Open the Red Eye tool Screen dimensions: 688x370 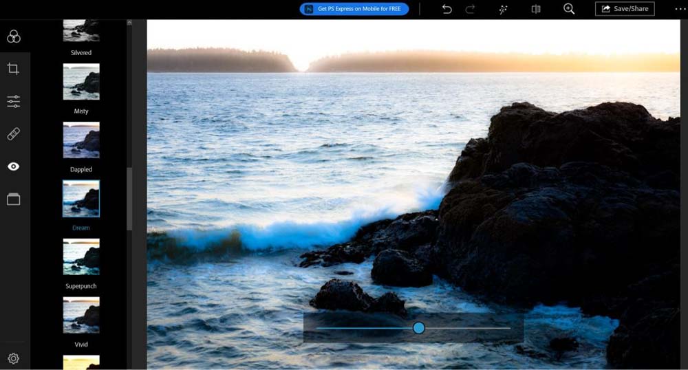pos(14,166)
